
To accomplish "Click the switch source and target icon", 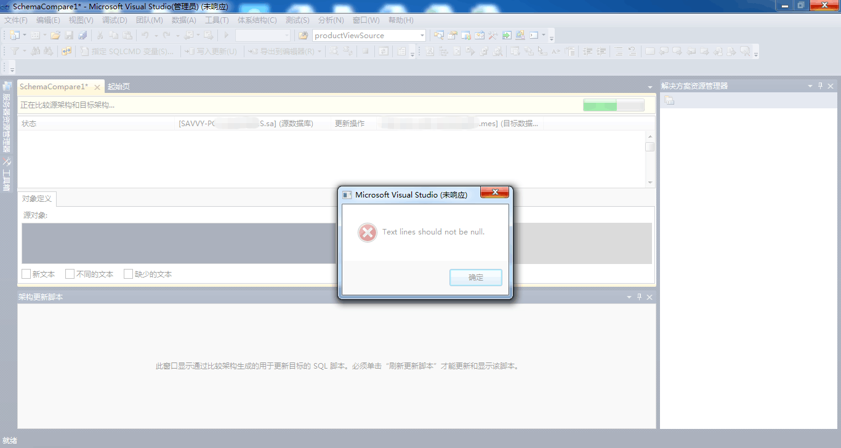I will pos(66,51).
